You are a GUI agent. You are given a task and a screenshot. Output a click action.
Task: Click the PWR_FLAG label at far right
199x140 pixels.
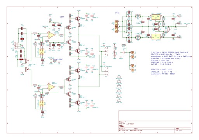tap(187, 24)
